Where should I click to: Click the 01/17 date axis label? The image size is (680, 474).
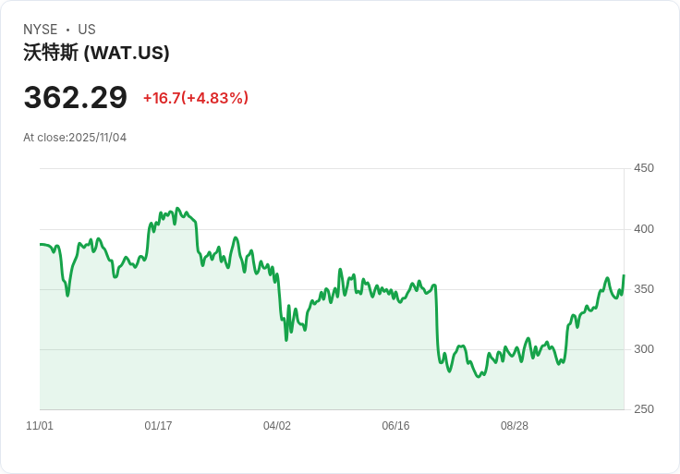pos(158,426)
